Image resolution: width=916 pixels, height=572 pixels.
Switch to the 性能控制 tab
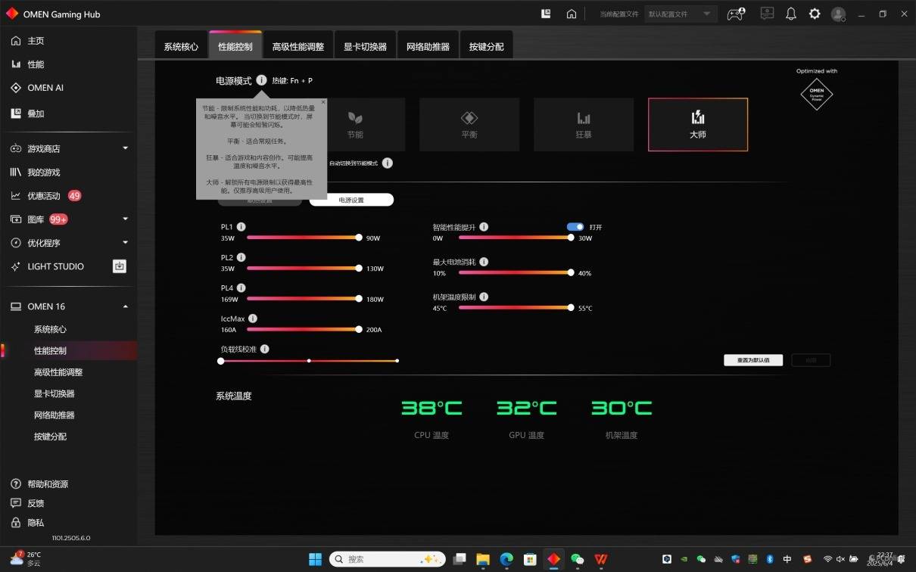235,46
